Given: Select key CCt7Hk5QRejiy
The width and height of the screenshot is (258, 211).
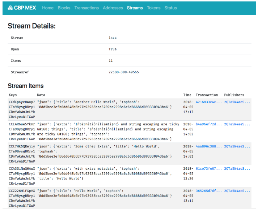Looking at the screenshot, I should coord(22,146).
